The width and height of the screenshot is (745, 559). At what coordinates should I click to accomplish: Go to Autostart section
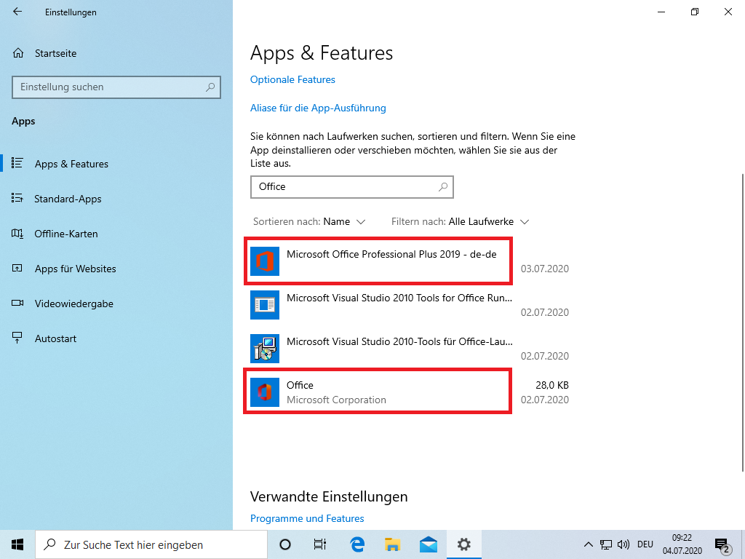pos(55,338)
